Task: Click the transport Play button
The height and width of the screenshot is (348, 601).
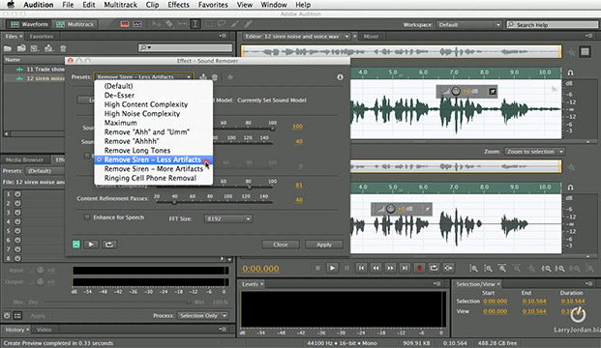Action: tap(332, 268)
